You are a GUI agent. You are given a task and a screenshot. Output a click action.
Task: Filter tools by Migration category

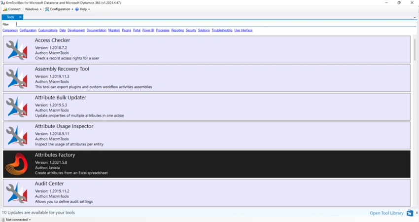click(x=114, y=30)
